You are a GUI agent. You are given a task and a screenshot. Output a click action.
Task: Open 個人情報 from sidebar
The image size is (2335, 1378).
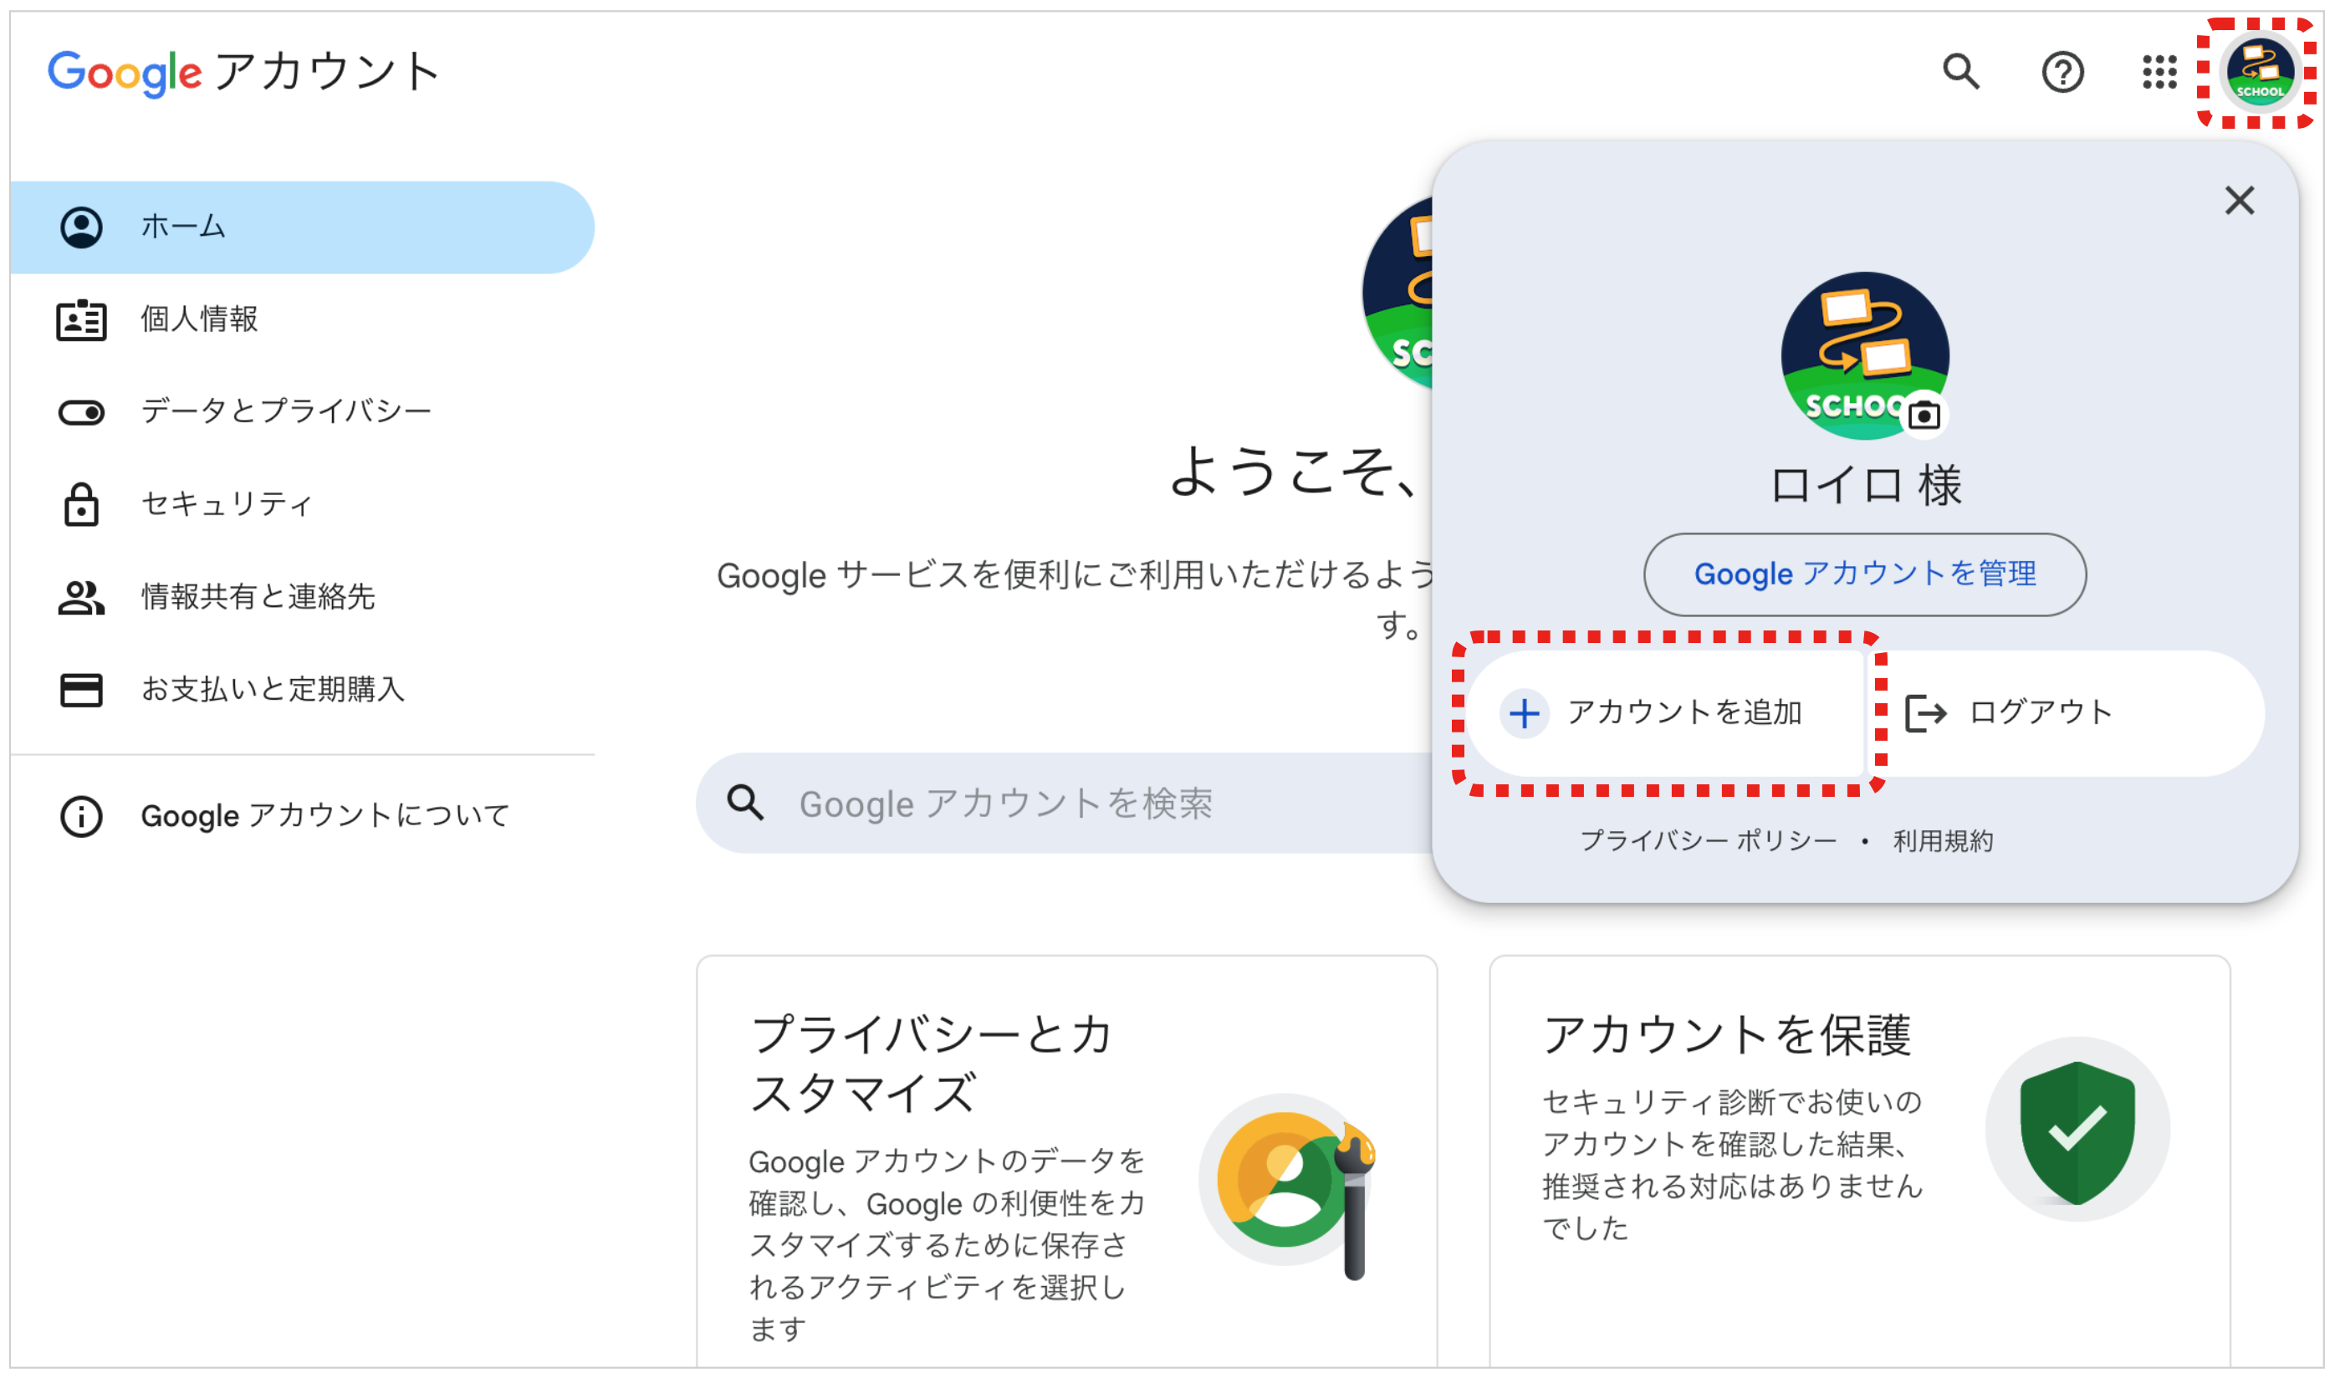200,319
